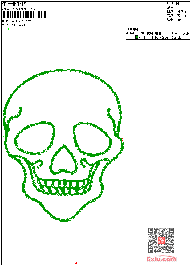The width and height of the screenshot is (191, 265).
Task: Click the stitch count value 6418
Action: coord(179,4)
